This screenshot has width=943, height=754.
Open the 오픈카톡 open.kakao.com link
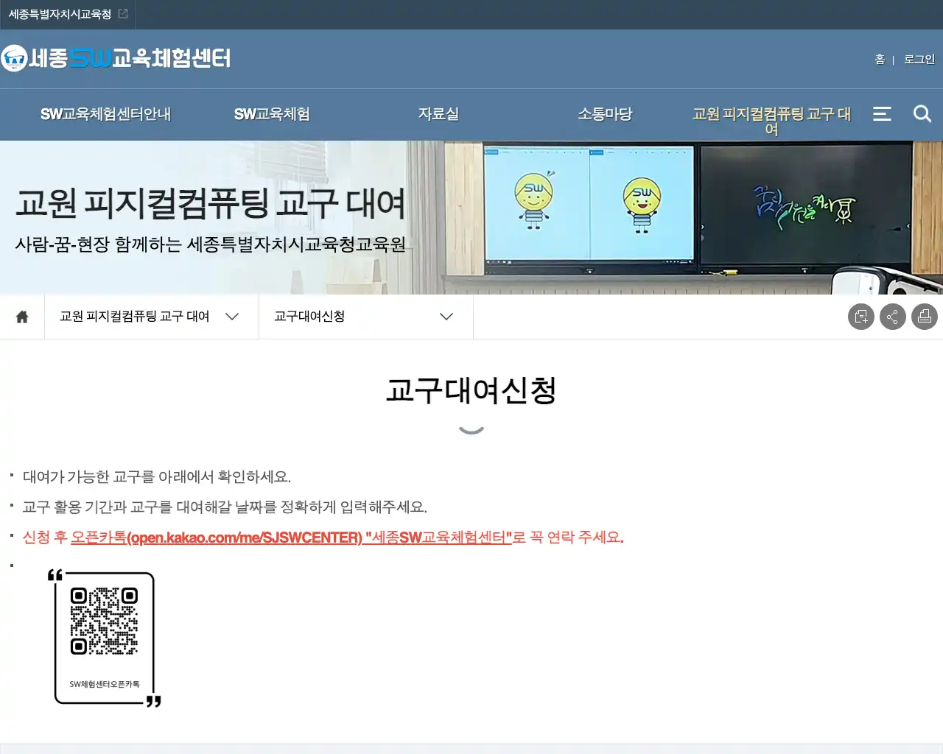[x=291, y=538]
